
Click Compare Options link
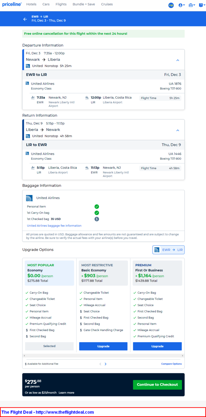pyautogui.click(x=171, y=364)
